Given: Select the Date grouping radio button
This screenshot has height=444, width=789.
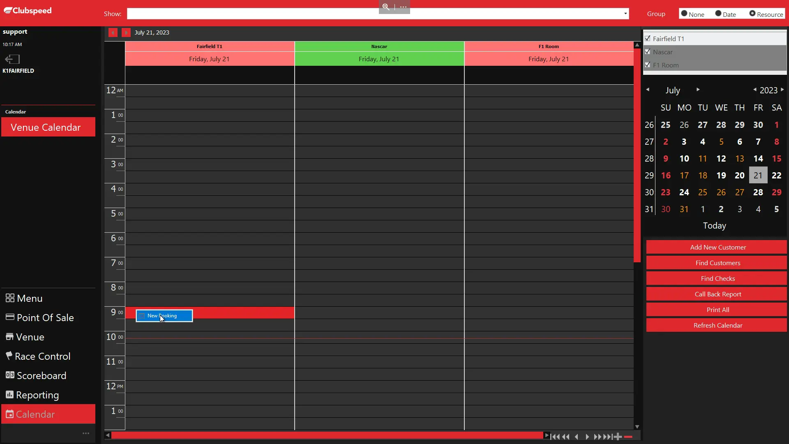Looking at the screenshot, I should pos(718,14).
